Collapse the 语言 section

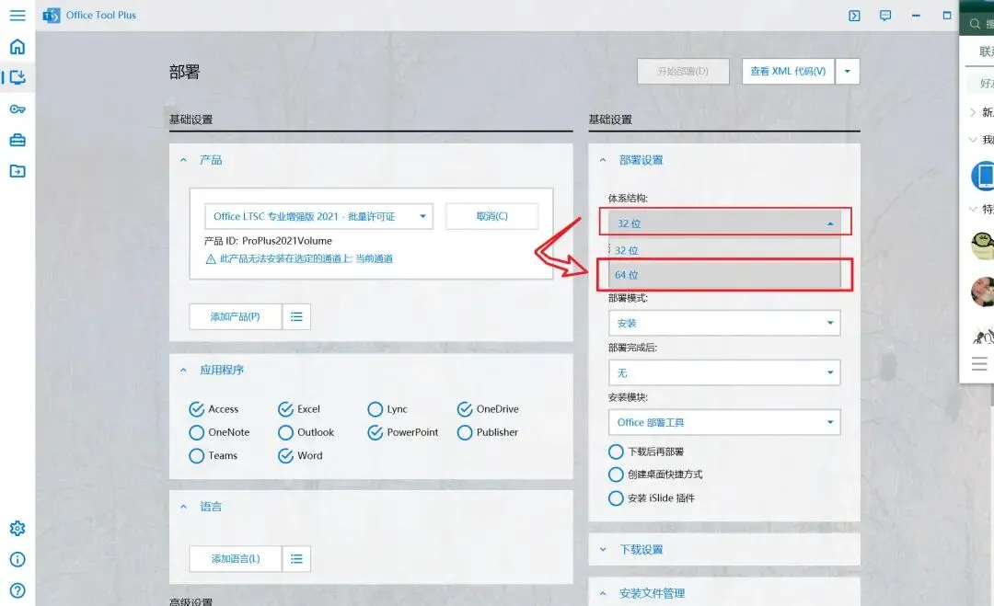pyautogui.click(x=183, y=507)
